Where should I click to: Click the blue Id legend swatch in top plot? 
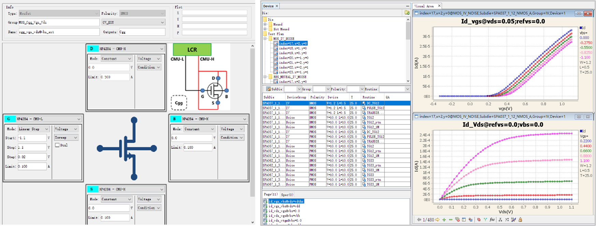(x=581, y=28)
